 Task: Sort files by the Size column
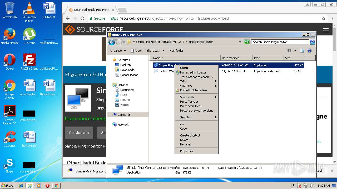[x=294, y=58]
